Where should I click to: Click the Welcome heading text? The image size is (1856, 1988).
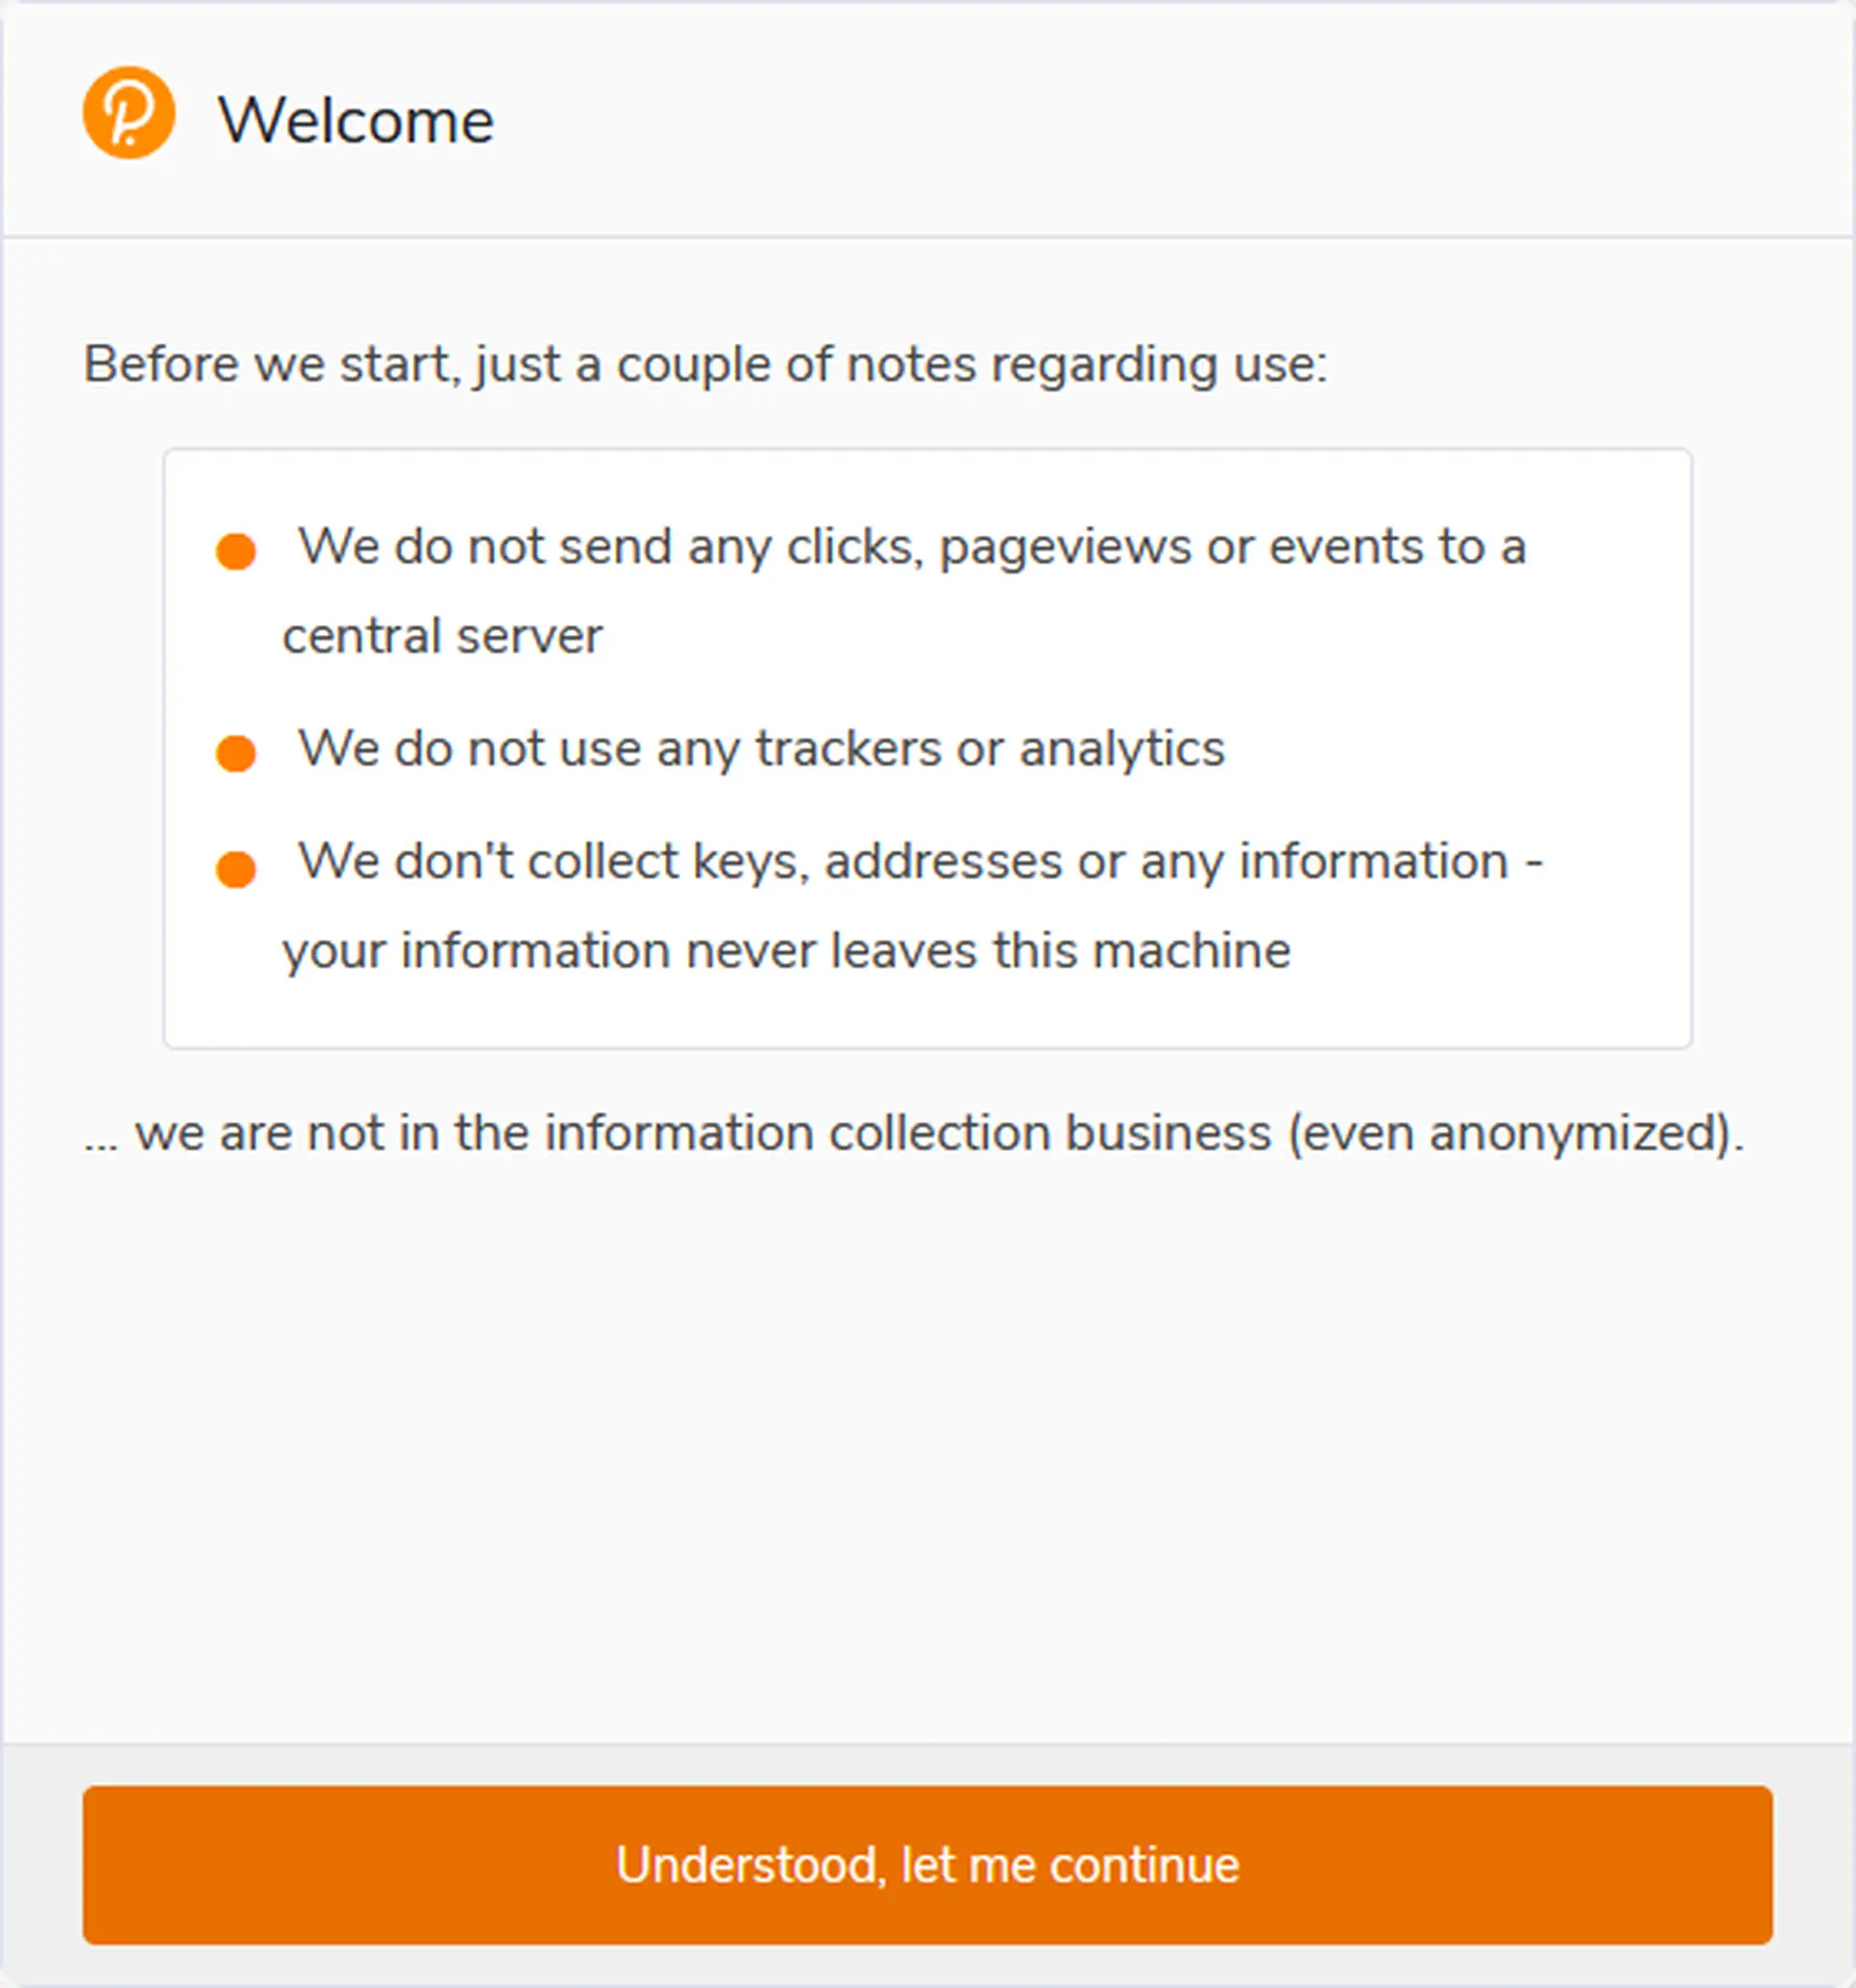(356, 121)
